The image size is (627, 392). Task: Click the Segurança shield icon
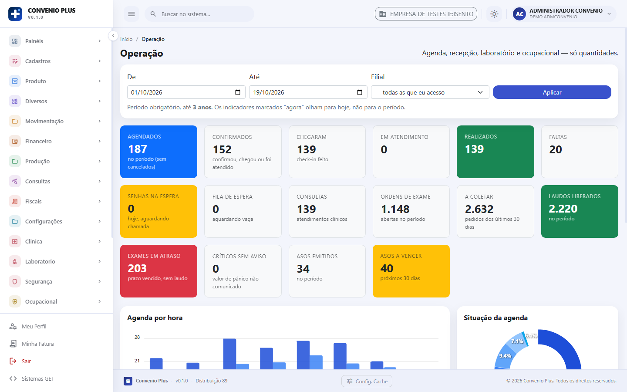pyautogui.click(x=15, y=281)
